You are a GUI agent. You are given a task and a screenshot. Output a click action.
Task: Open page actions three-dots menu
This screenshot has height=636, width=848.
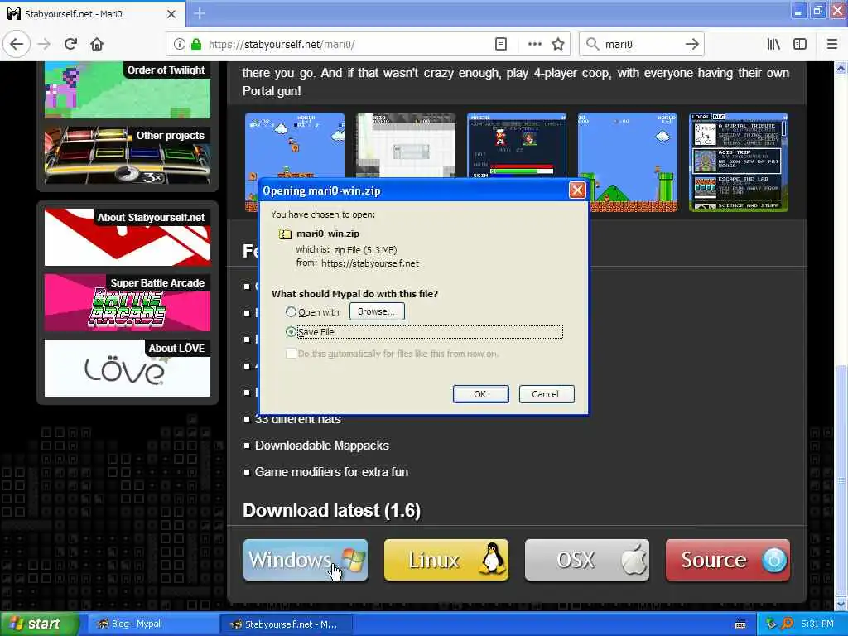tap(534, 45)
